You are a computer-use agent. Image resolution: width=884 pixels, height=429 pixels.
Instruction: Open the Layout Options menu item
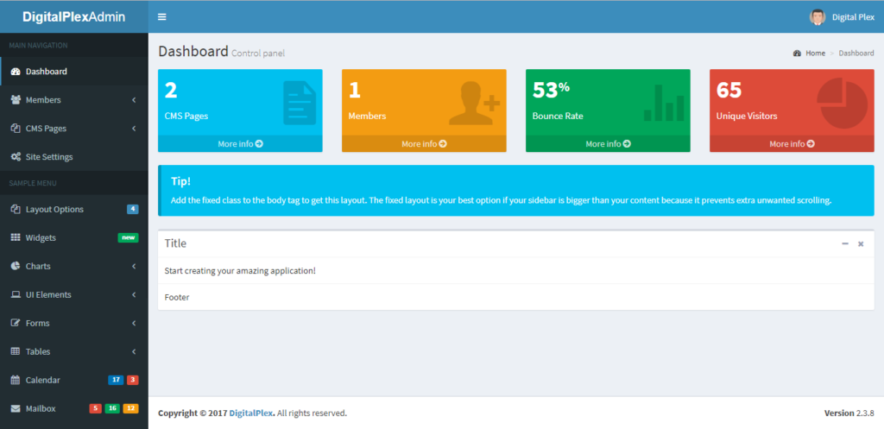(74, 209)
